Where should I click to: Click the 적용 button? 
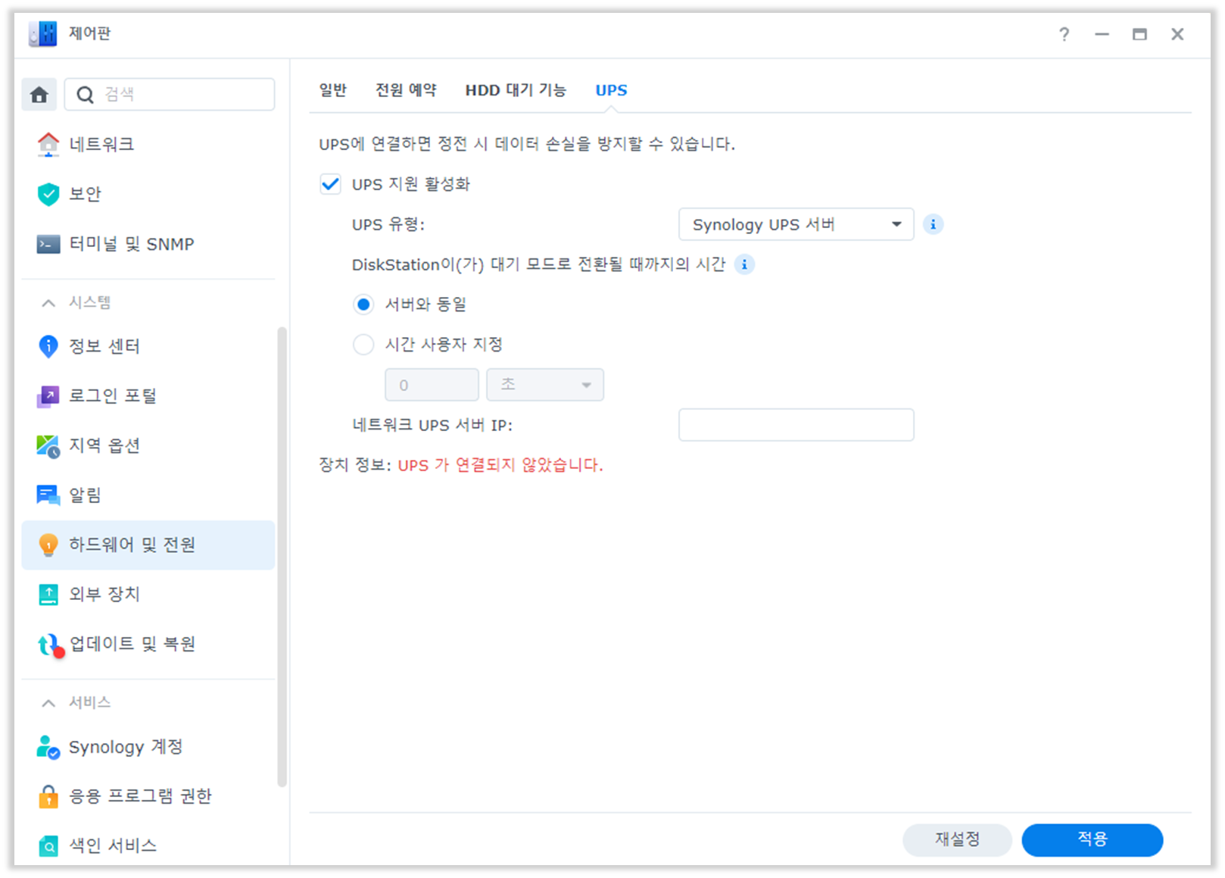click(1092, 839)
